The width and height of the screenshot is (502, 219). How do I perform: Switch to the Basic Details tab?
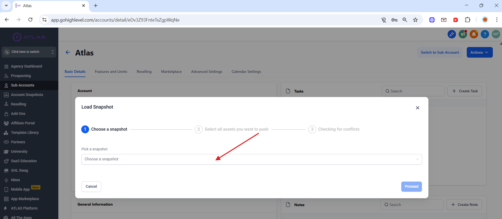75,72
